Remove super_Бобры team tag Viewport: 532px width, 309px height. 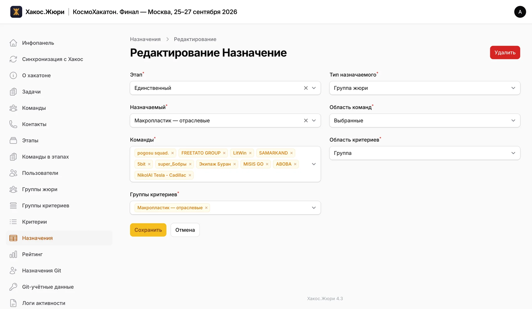click(190, 164)
